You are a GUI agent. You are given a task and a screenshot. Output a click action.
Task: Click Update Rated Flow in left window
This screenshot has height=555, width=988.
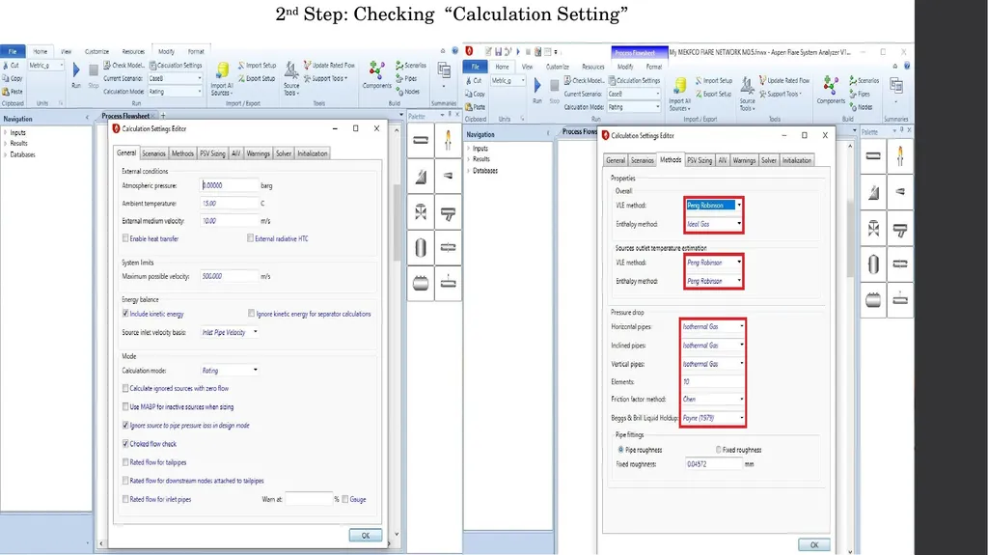329,65
